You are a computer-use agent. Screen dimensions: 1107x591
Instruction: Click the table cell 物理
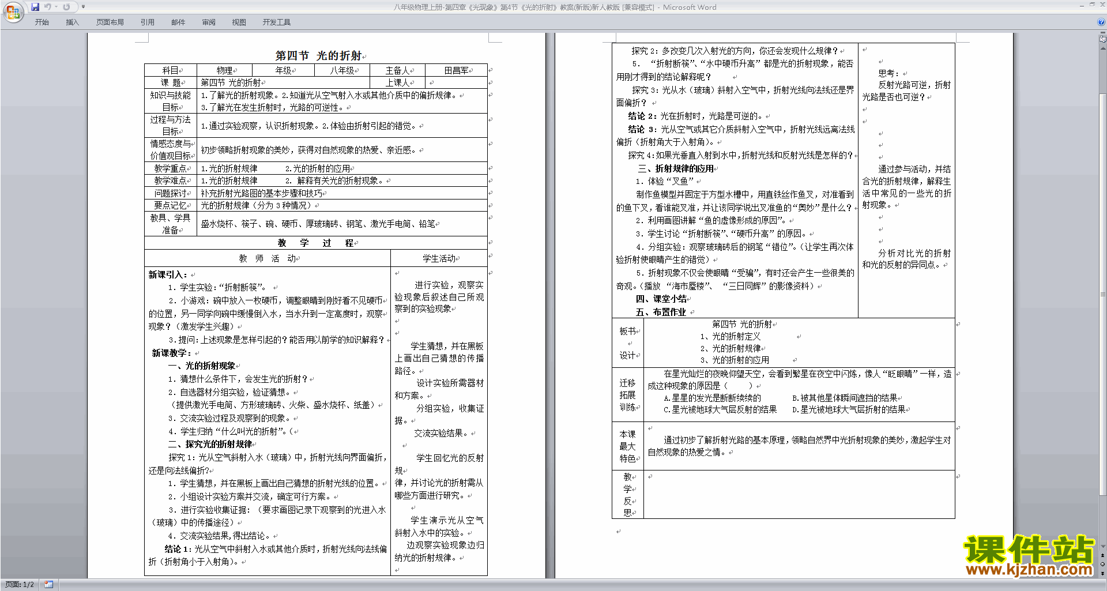pos(224,70)
